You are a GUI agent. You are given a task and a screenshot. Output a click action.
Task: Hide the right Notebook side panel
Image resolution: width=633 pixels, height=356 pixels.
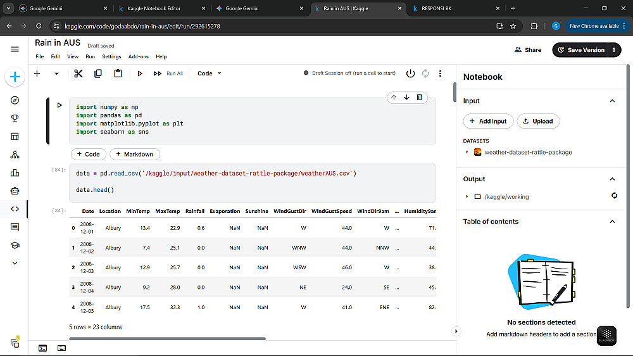pyautogui.click(x=456, y=331)
